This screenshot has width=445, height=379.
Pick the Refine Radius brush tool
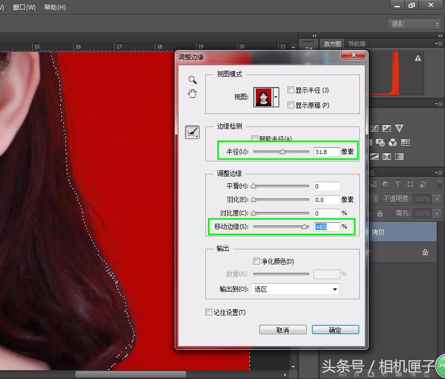click(x=192, y=133)
